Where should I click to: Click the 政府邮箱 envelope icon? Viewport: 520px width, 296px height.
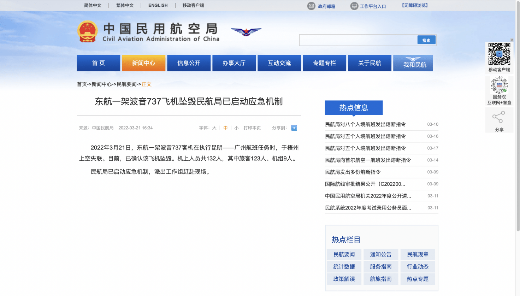coord(311,6)
